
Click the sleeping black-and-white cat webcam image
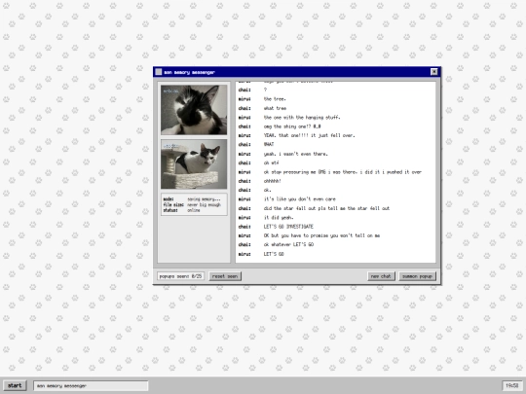[x=194, y=110]
